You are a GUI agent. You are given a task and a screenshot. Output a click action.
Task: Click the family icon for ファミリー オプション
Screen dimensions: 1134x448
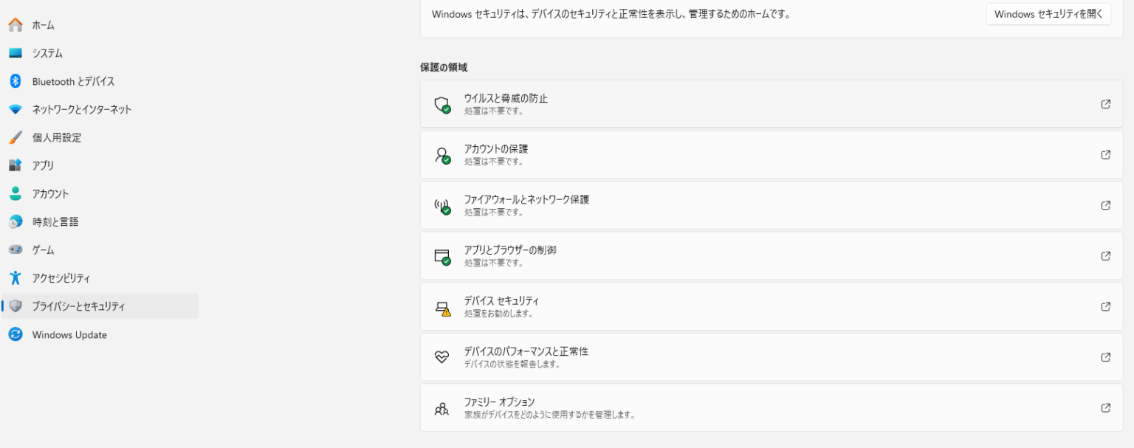(x=441, y=408)
